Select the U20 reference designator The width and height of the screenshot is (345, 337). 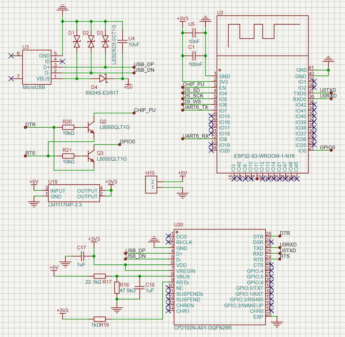pos(178,224)
